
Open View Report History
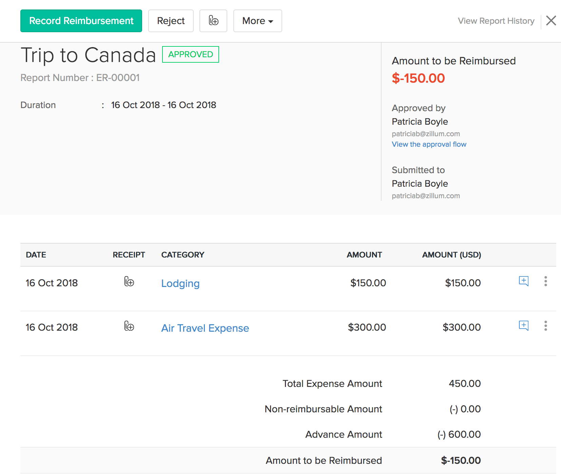pos(496,21)
